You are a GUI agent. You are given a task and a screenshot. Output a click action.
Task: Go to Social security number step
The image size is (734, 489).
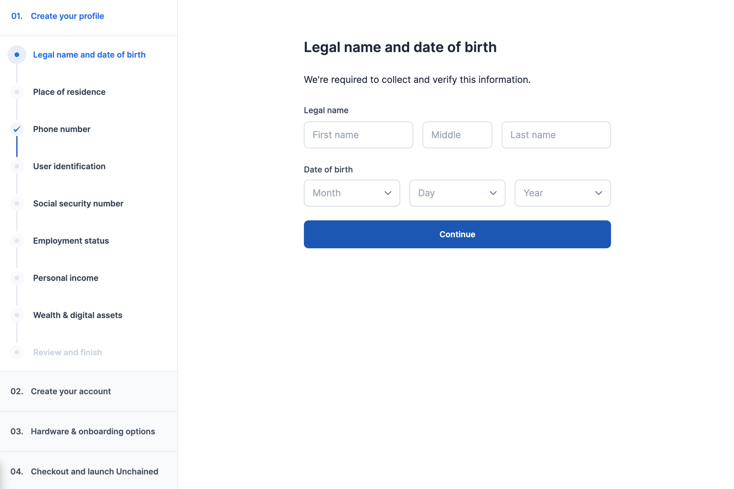pos(78,204)
